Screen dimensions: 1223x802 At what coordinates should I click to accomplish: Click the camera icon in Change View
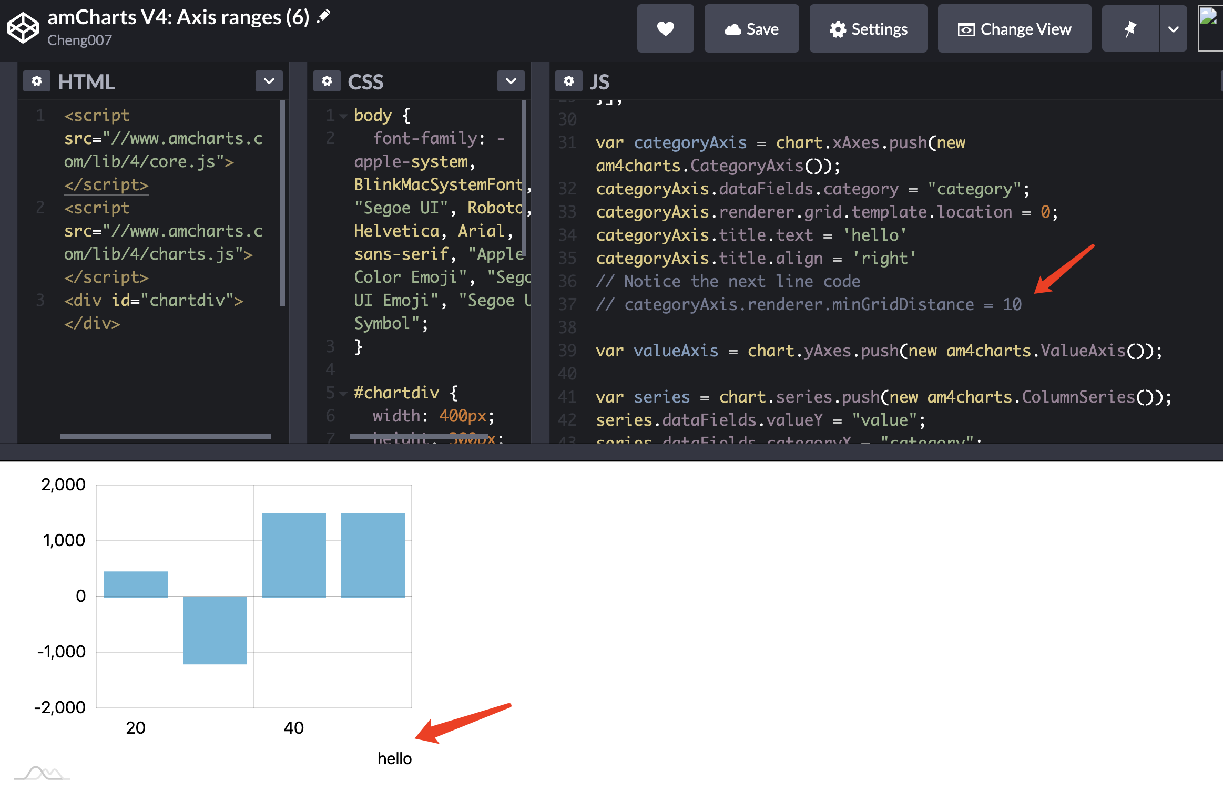(x=965, y=29)
